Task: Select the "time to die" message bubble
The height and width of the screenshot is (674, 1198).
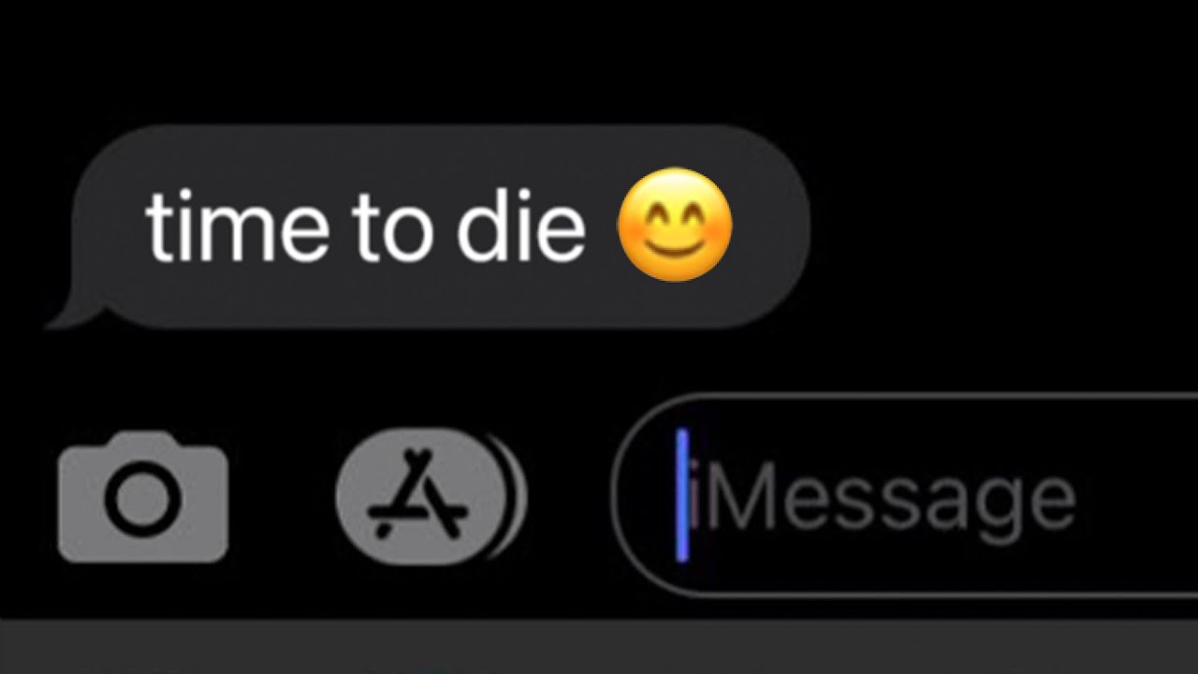Action: [428, 227]
